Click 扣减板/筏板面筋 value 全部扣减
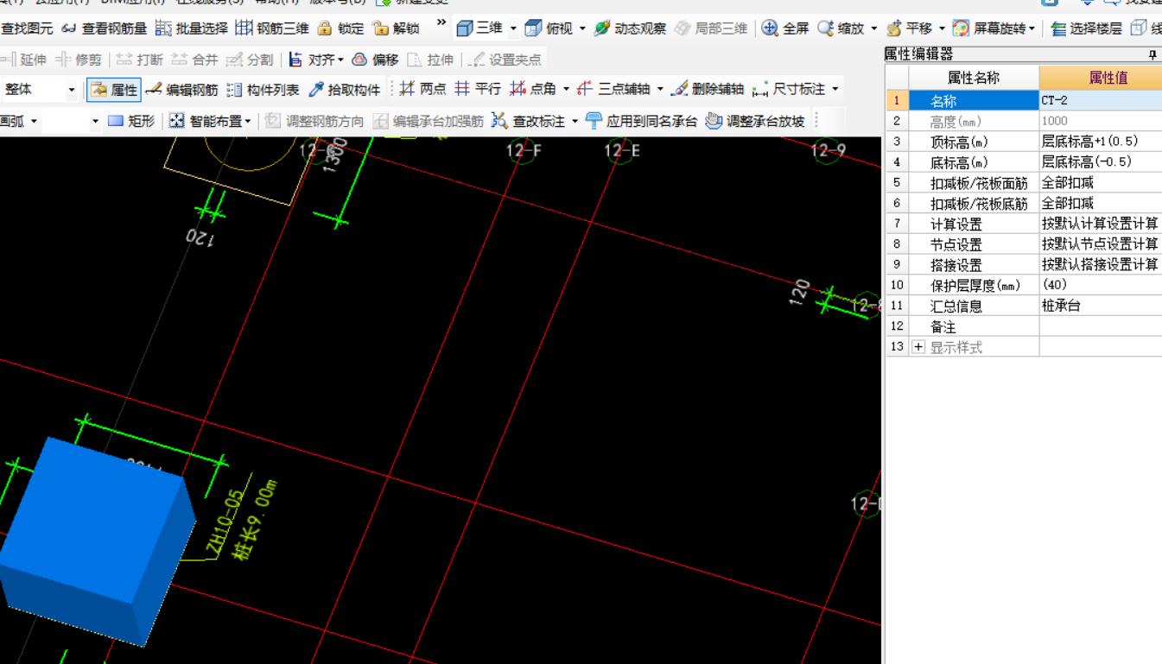Viewport: 1162px width, 664px height. [x=1101, y=182]
